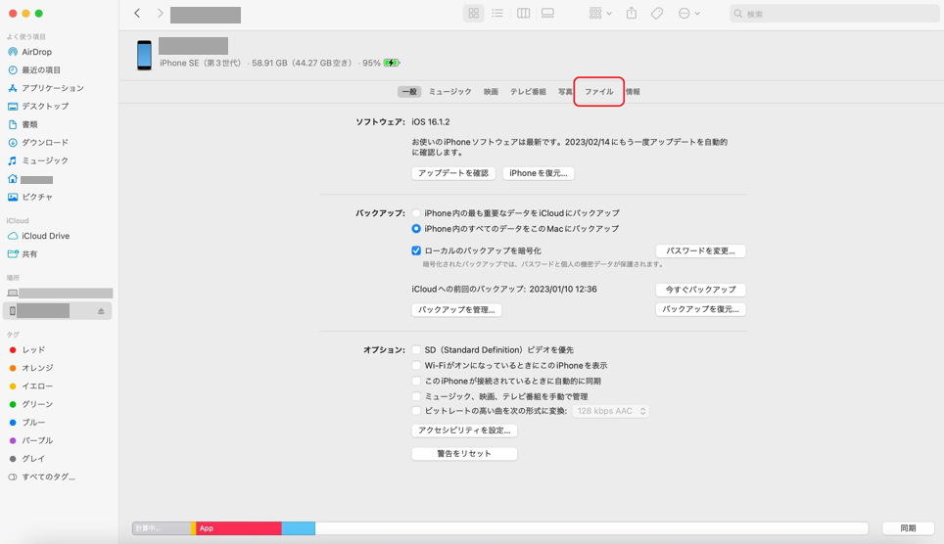Screen dimensions: 944x544
Task: Switch to the テレビ番組 tab
Action: 528,91
